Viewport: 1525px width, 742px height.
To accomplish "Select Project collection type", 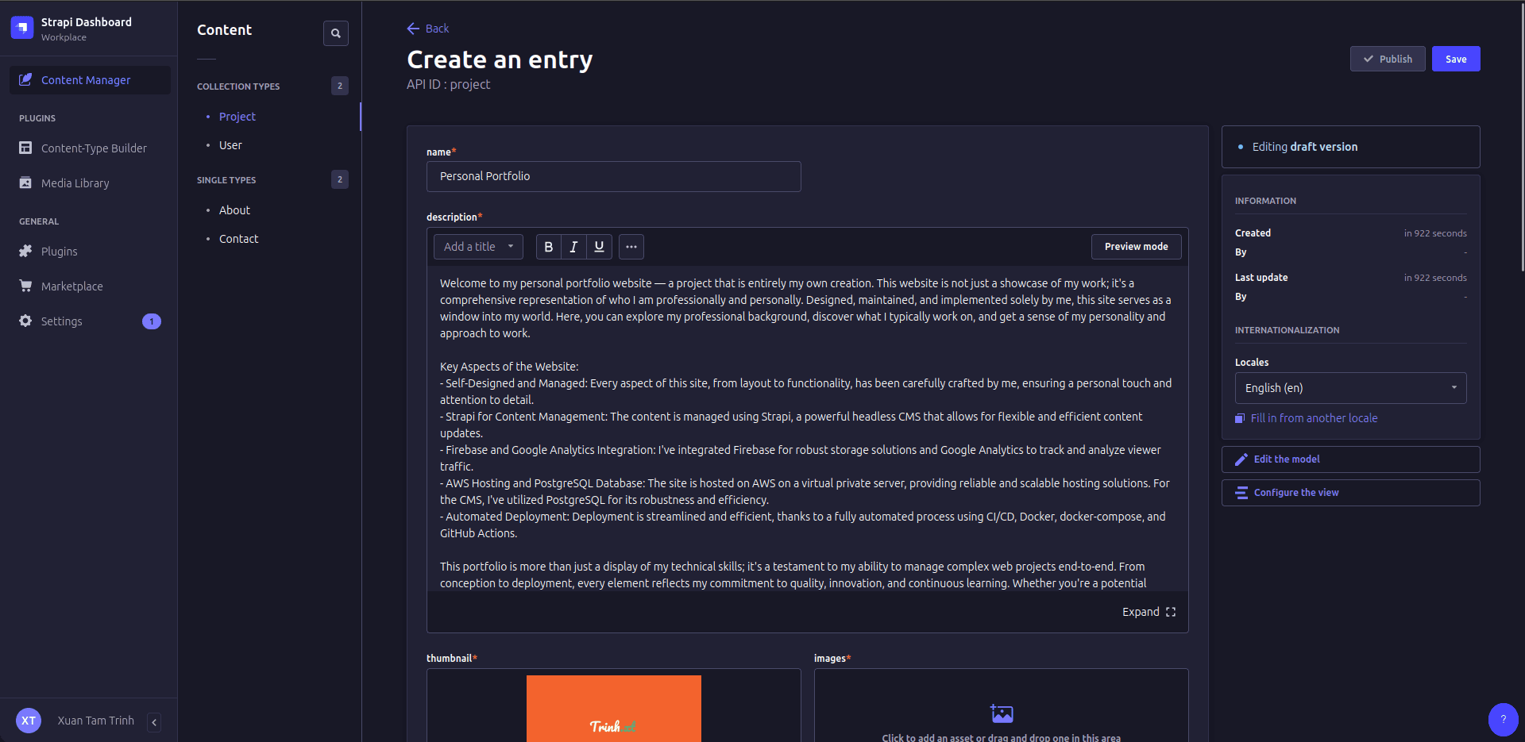I will [237, 117].
